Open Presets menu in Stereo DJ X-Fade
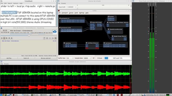 pyautogui.click(x=63, y=3)
